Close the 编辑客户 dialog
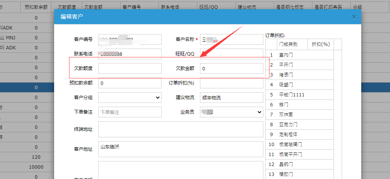 tap(354, 17)
